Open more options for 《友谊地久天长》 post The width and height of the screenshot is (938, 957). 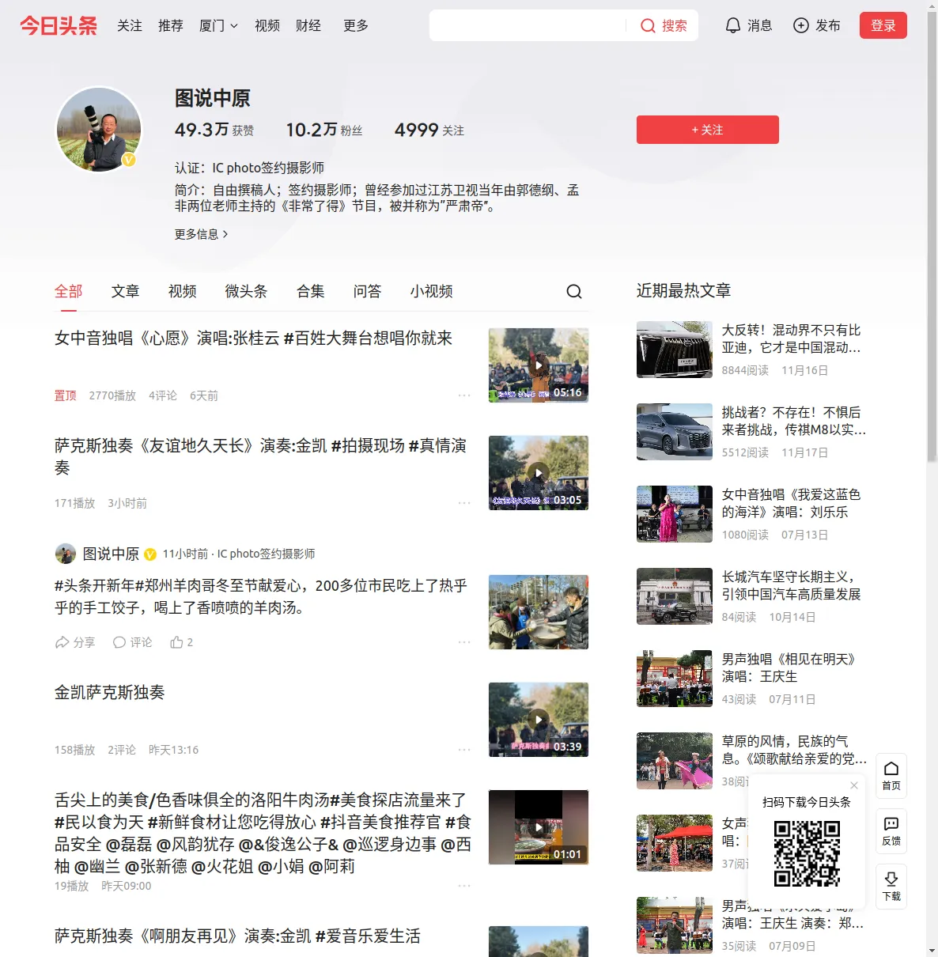click(464, 503)
